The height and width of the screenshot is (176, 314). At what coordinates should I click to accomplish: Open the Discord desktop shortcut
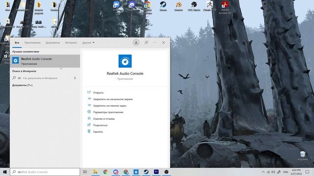[131, 5]
